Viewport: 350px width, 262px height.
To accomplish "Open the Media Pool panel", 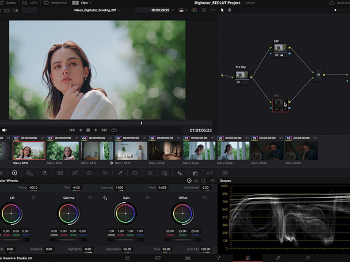I will (x=59, y=3).
